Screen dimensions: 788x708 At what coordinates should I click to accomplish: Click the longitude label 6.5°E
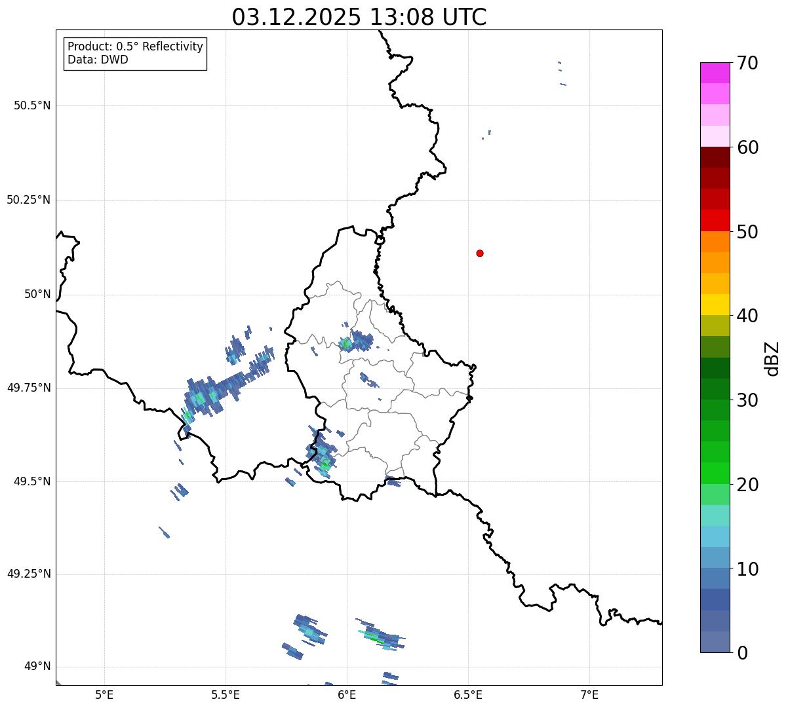point(468,695)
